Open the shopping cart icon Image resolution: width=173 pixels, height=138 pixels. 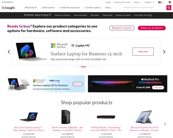170,2
